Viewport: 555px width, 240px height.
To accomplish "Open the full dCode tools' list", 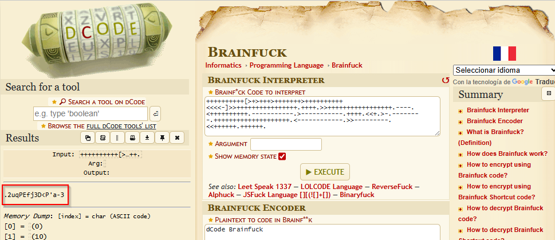I will tap(101, 125).
